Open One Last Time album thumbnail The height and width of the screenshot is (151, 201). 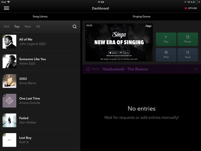(x=9, y=101)
